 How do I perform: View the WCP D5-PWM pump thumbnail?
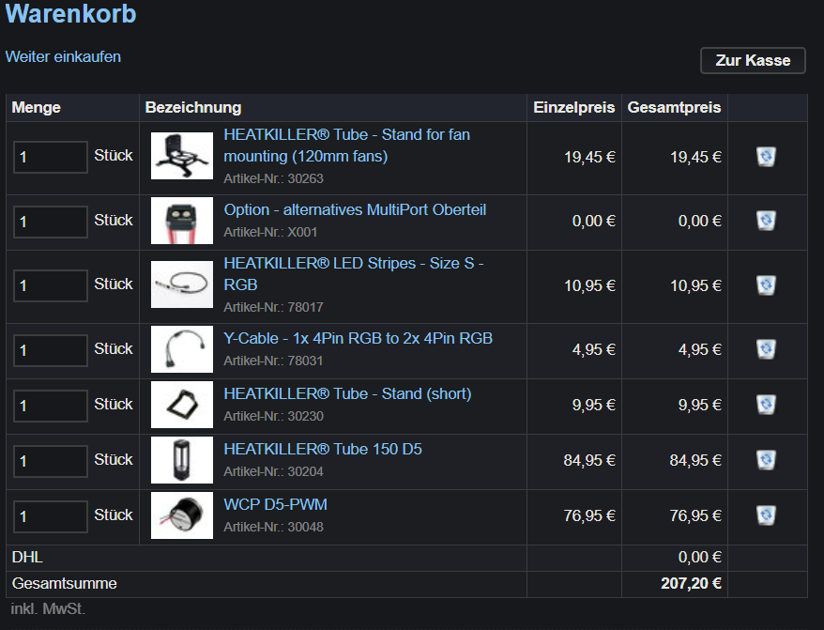(182, 515)
